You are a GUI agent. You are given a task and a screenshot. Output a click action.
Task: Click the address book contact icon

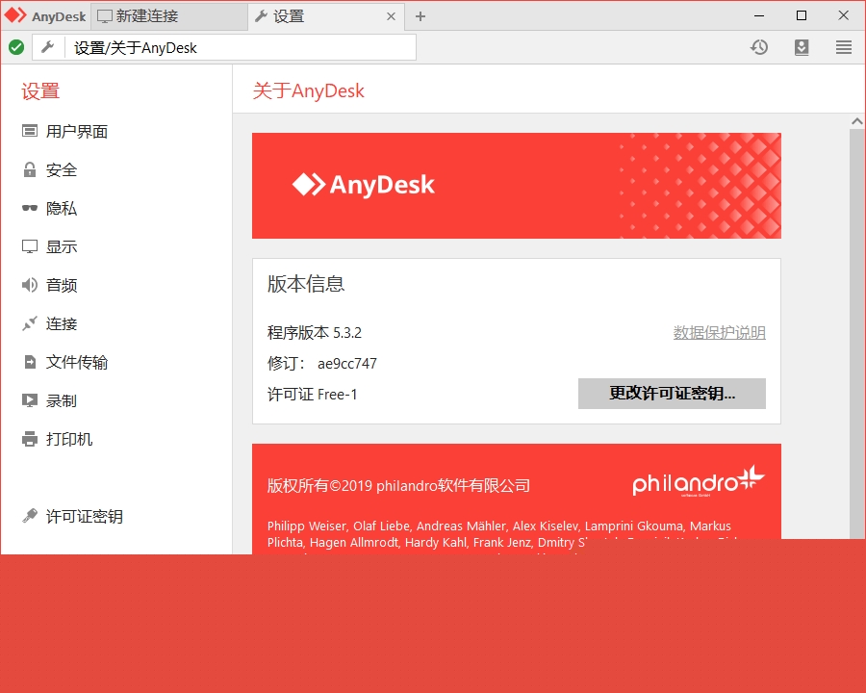802,46
